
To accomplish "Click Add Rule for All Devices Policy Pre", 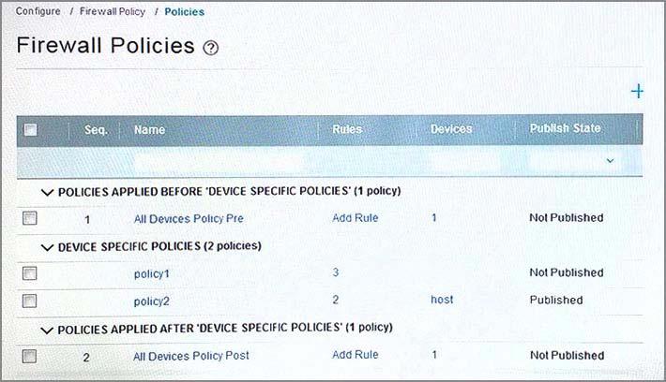I will [x=356, y=218].
